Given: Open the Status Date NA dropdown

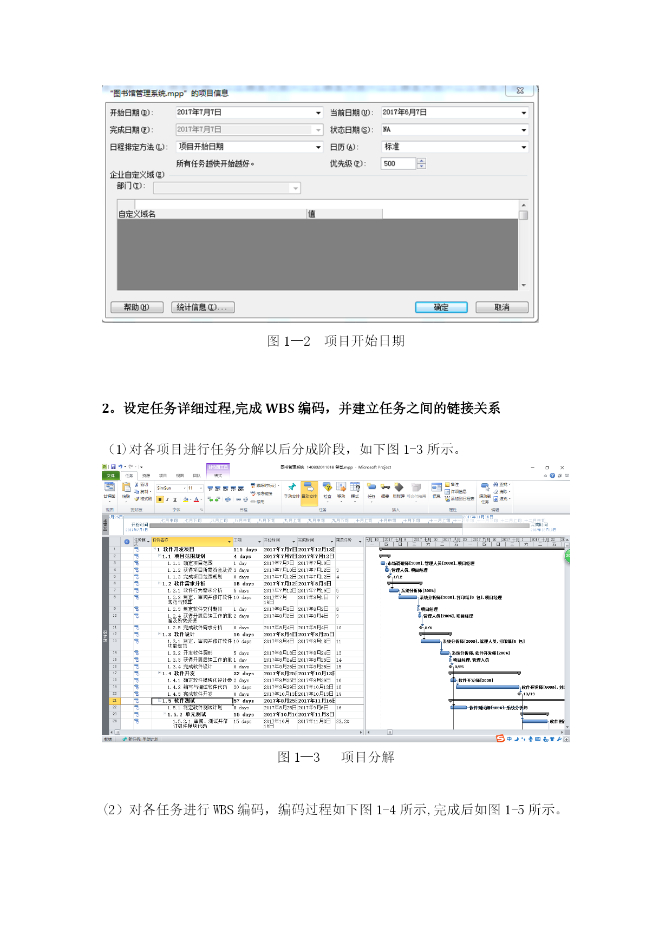Looking at the screenshot, I should (x=524, y=130).
